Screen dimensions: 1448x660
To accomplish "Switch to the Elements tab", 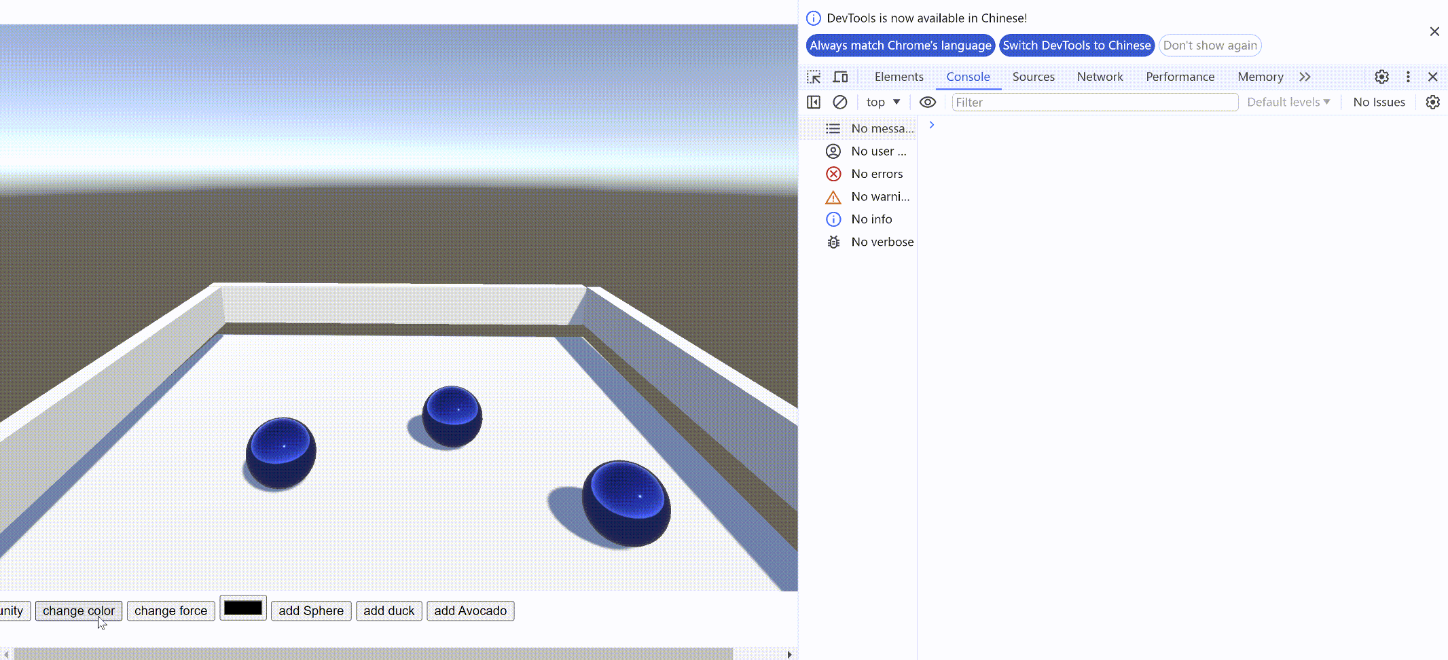I will (x=899, y=77).
